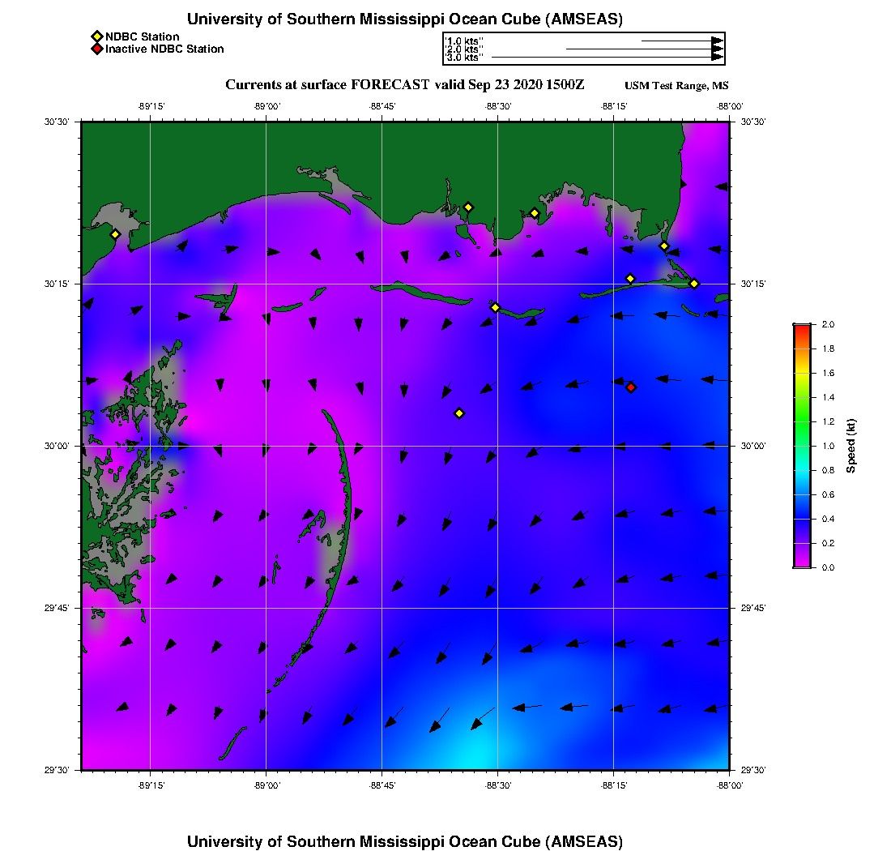This screenshot has width=891, height=851.
Task: Click the 1.0 label on the speed colorbar
Action: click(x=828, y=446)
